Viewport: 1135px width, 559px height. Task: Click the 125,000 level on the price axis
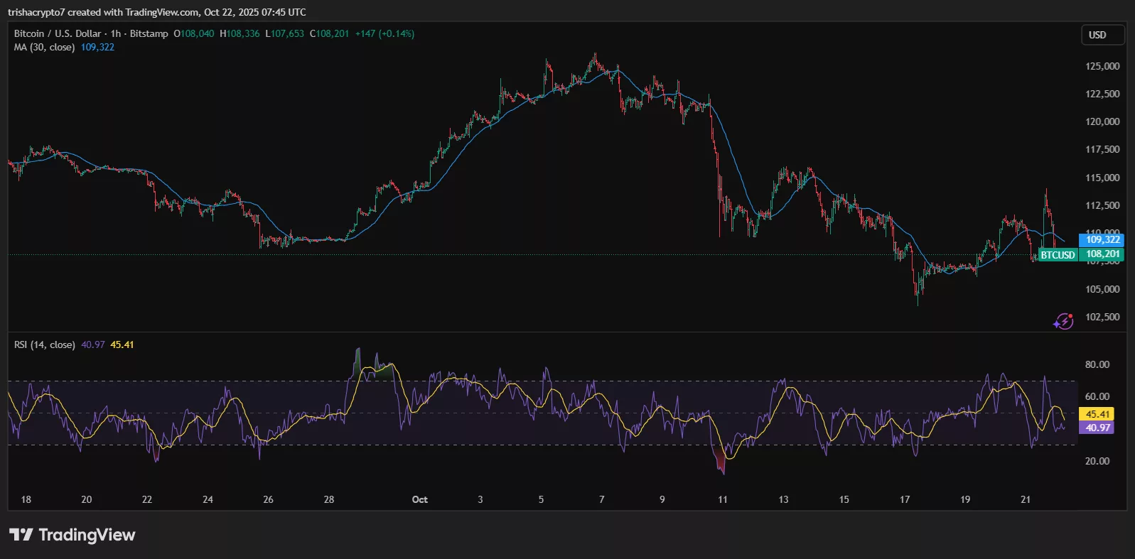click(x=1102, y=66)
